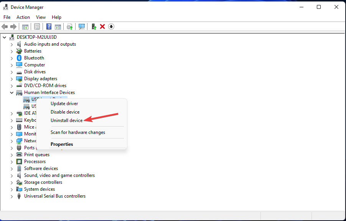
Task: Select Update driver in the context menu
Action: click(x=64, y=103)
